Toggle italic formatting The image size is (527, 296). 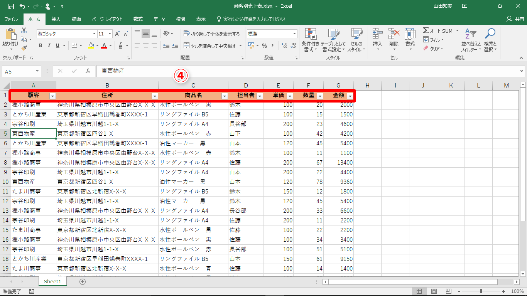click(49, 45)
